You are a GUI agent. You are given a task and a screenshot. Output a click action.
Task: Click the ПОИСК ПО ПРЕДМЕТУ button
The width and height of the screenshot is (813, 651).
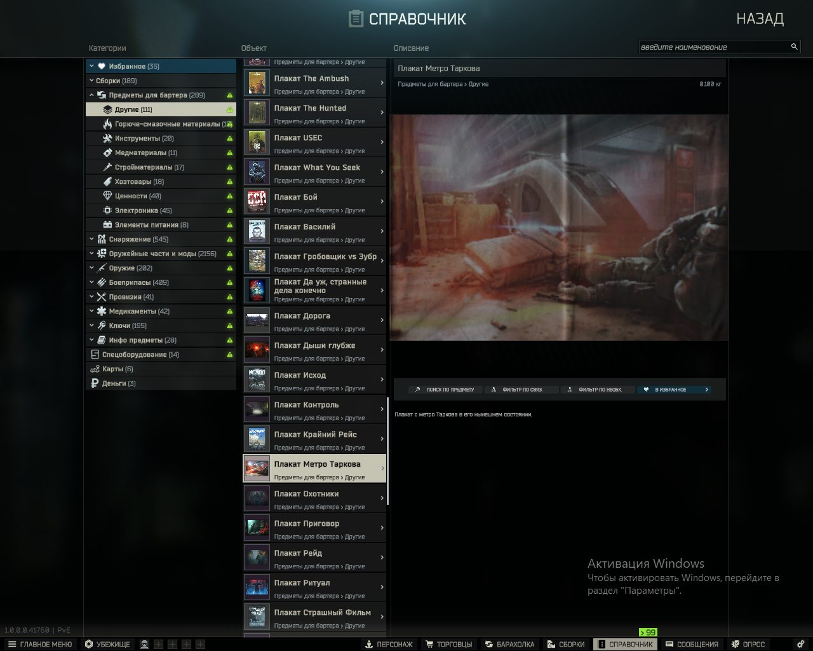click(x=445, y=390)
